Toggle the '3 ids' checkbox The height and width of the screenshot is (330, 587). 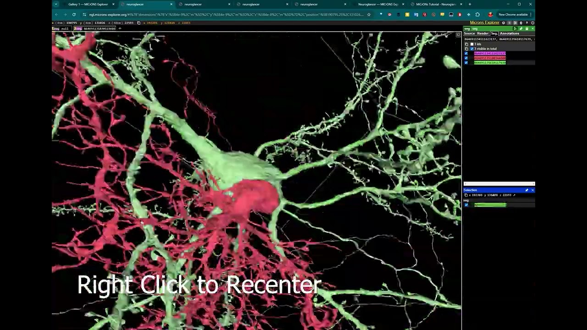[472, 44]
